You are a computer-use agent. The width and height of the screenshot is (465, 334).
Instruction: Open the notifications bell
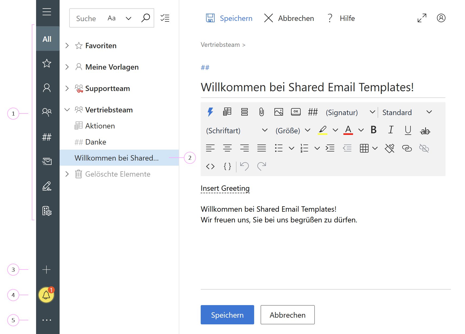click(x=46, y=295)
